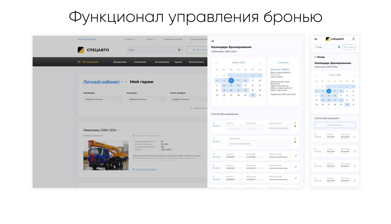
Task: Edit first mobile booking with pencil icon
Action: (x=354, y=137)
